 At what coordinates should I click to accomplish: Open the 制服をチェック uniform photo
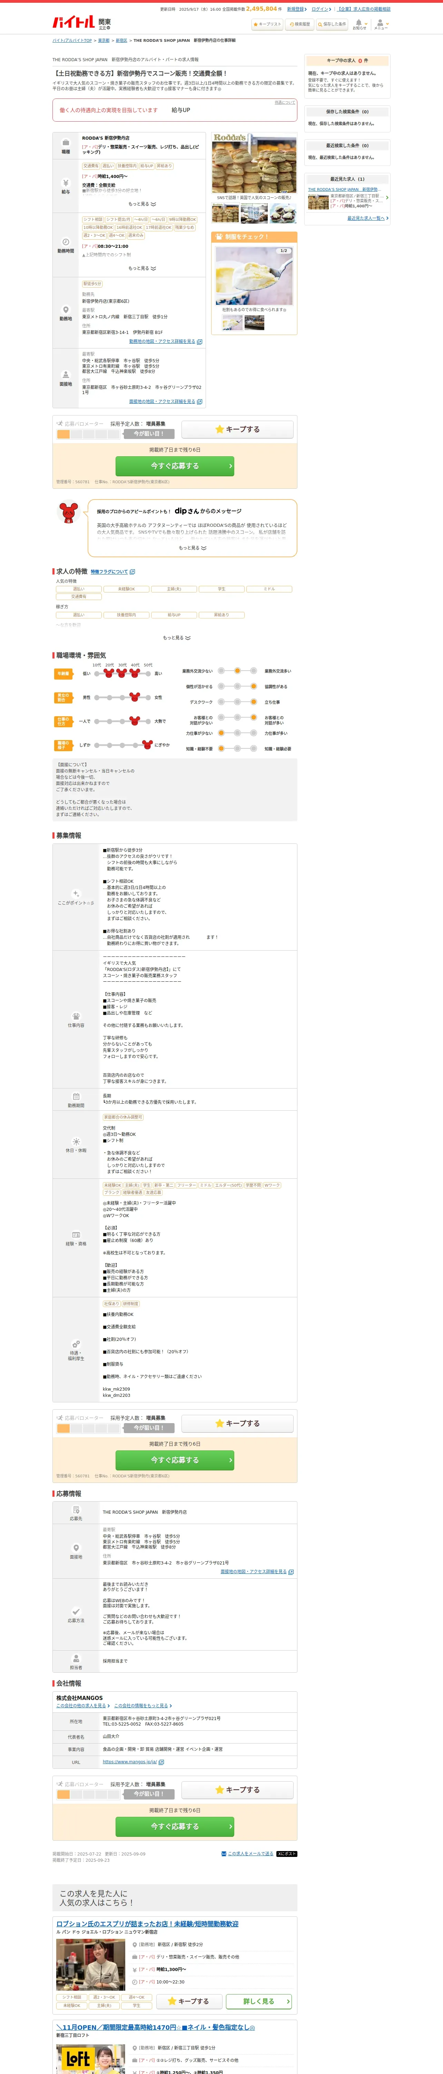coord(254,275)
